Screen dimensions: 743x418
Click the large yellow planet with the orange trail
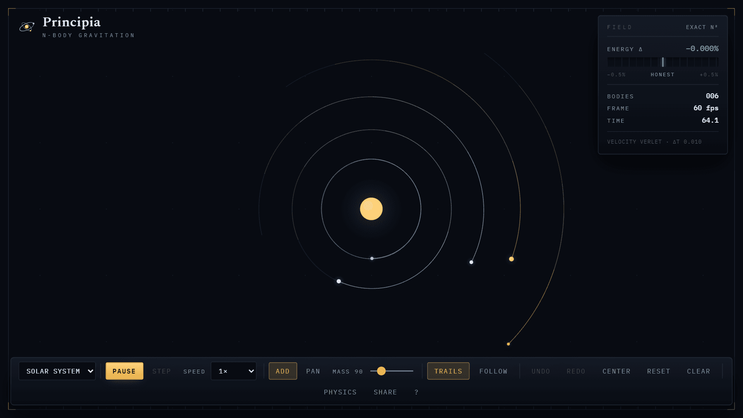tap(511, 259)
